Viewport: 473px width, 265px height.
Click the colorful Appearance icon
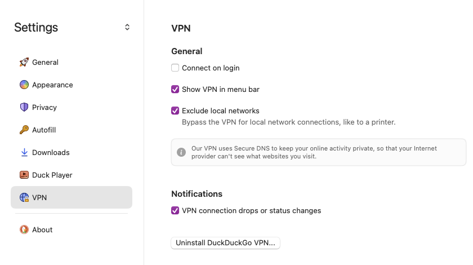pyautogui.click(x=24, y=85)
